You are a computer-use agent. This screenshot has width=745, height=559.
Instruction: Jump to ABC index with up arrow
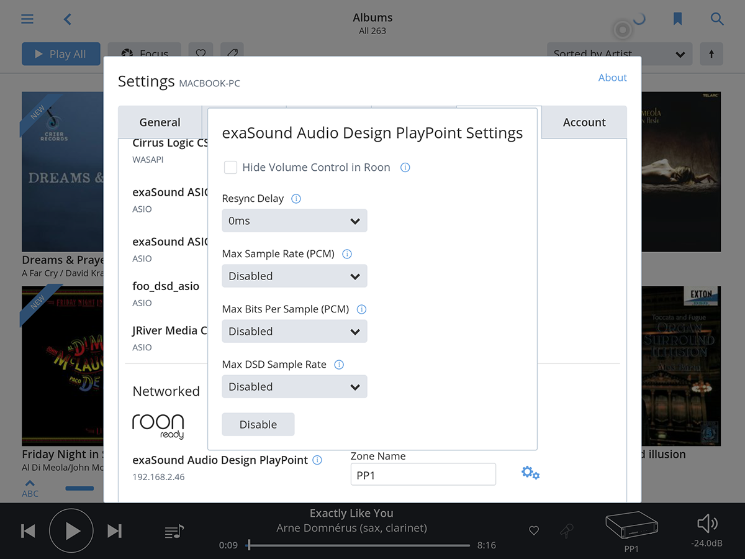(x=30, y=489)
